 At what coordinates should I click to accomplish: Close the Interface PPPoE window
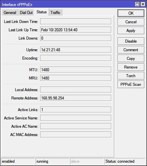(x=143, y=4)
